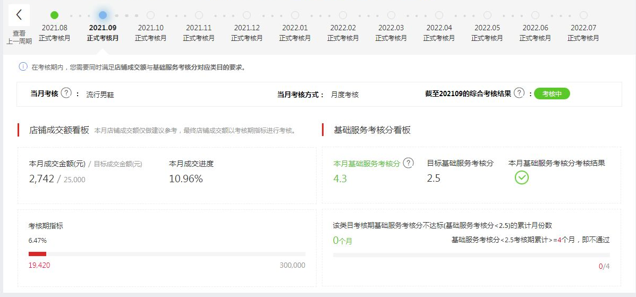Open help icon next to 当月考核
The image size is (636, 297).
pyautogui.click(x=66, y=93)
